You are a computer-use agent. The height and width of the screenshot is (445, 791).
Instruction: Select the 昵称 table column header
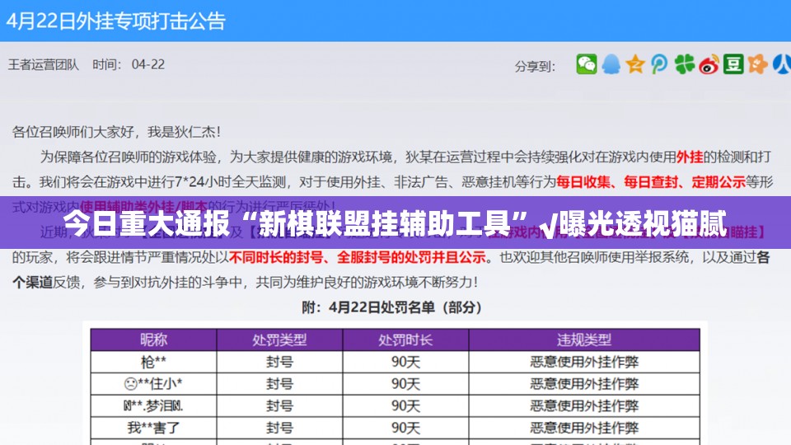pyautogui.click(x=153, y=340)
